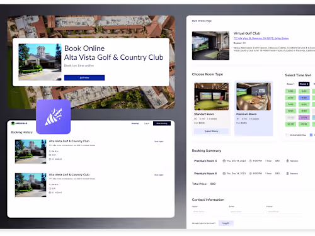Screen dimensions: 315x236
Task: Select the blue highlighted Room 2 time slot
Action: 304,98
